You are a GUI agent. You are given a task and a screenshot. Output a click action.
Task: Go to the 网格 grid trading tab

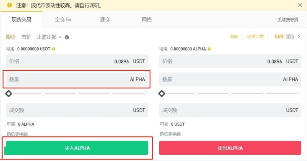coord(147,20)
